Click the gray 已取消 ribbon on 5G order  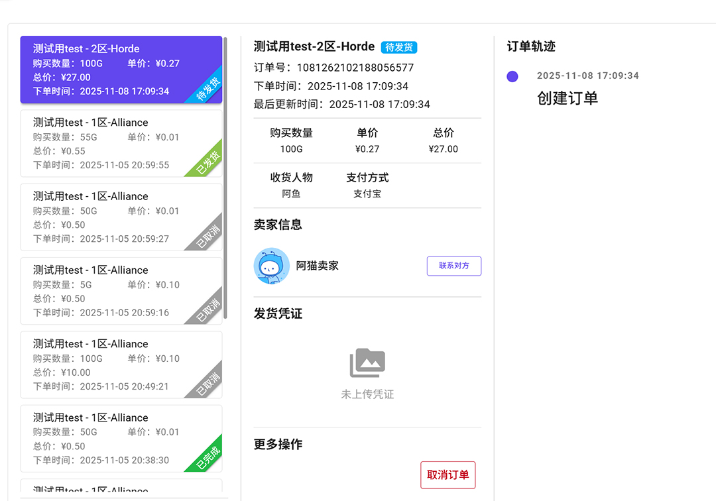click(x=208, y=310)
